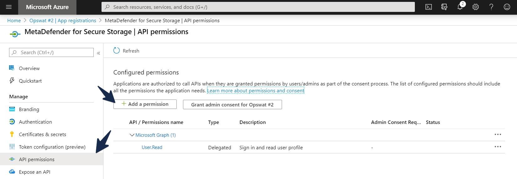Click the User.Read permission link

[152, 147]
